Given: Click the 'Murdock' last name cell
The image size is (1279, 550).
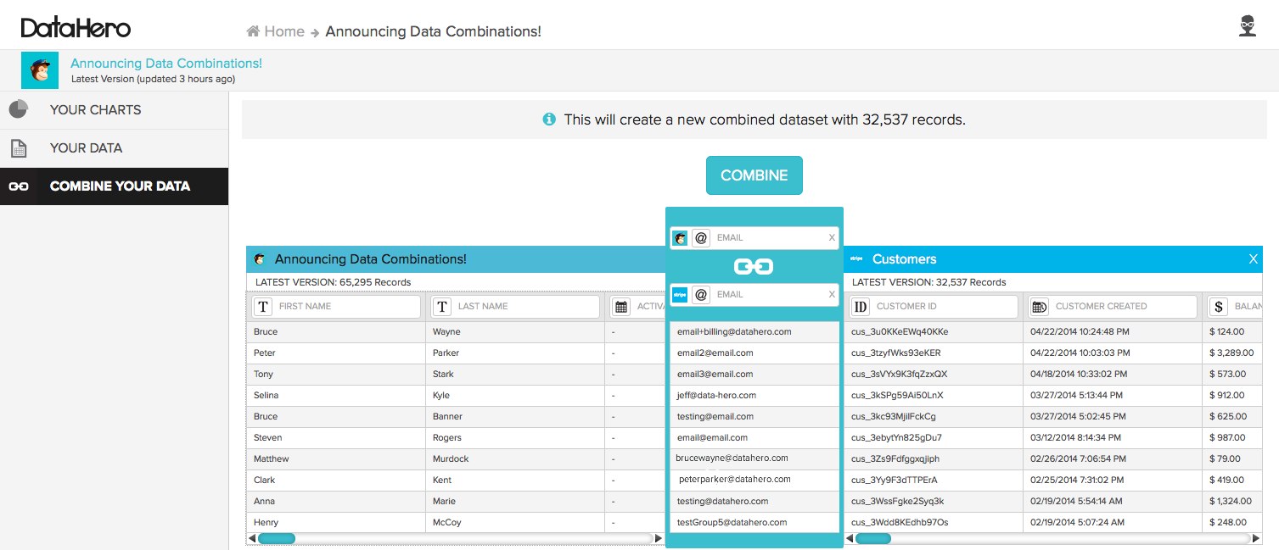Looking at the screenshot, I should [514, 459].
